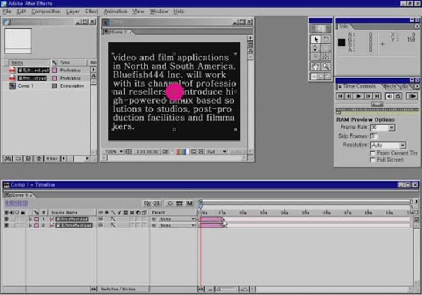Click second comp icon button beside it in Timeline
This screenshot has height=295, width=422.
point(156,203)
